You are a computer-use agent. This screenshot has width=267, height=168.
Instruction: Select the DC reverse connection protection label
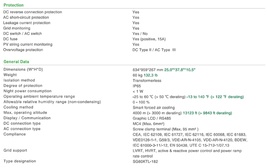[32, 12]
